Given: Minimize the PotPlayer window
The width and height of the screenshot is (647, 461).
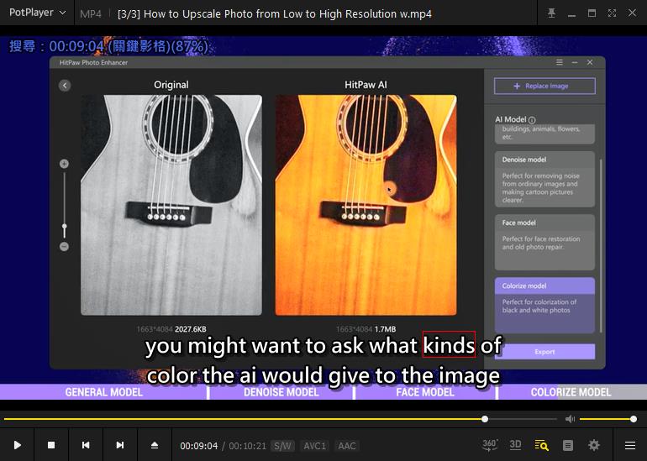Looking at the screenshot, I should coord(571,14).
